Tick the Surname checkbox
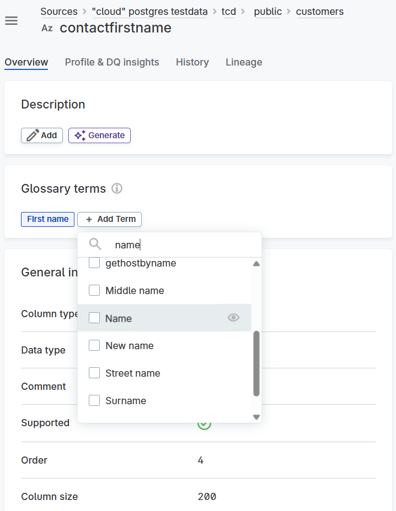Screen dimensions: 396x511 click(x=94, y=401)
